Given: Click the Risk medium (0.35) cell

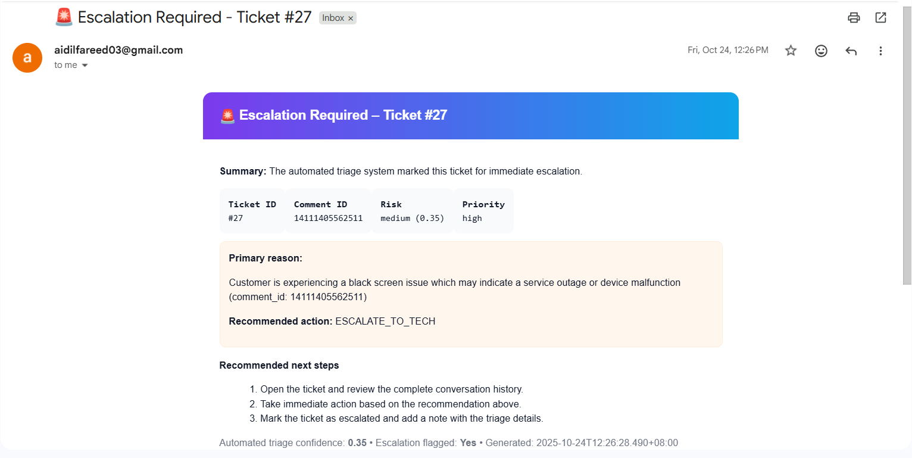Looking at the screenshot, I should point(413,211).
